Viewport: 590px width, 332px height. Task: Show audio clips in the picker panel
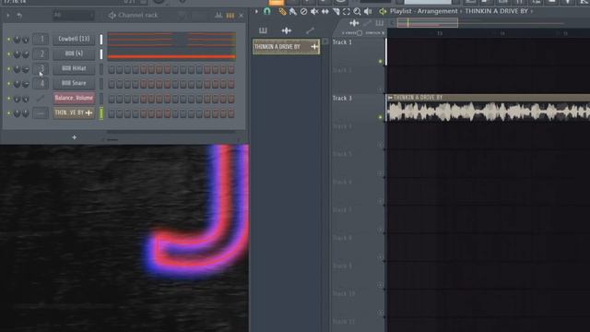287,30
